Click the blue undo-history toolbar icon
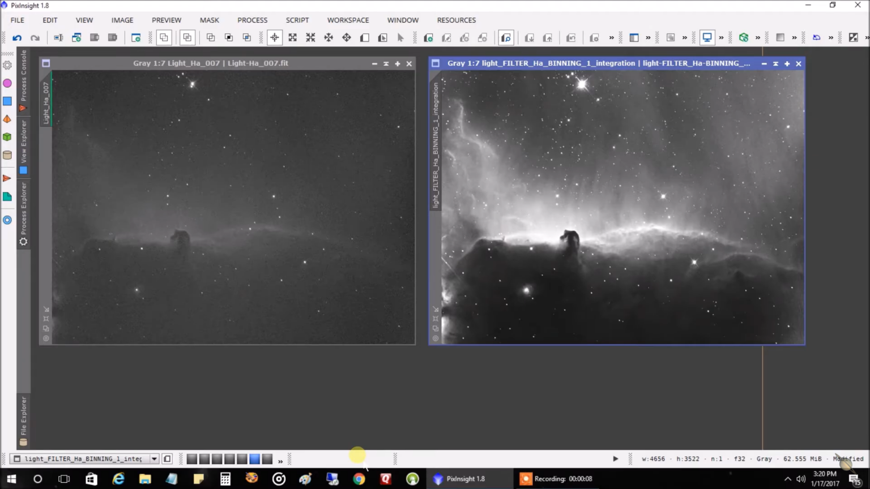 tap(817, 38)
